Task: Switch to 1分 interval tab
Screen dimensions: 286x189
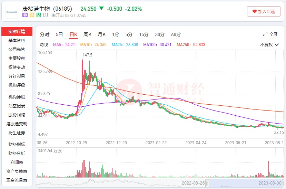Action: 116,34
